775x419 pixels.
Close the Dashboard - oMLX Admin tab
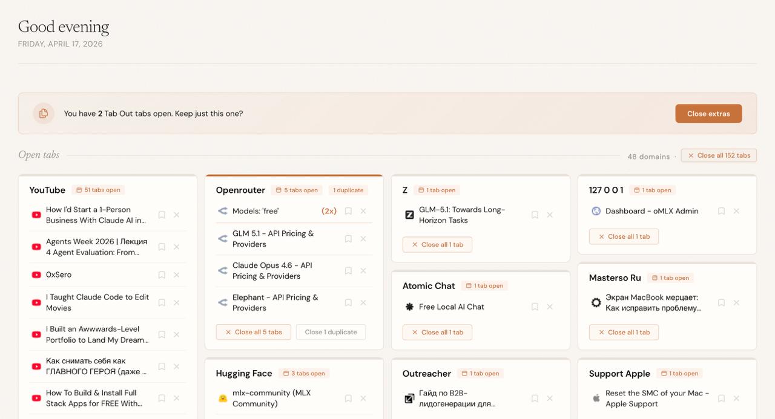point(736,211)
